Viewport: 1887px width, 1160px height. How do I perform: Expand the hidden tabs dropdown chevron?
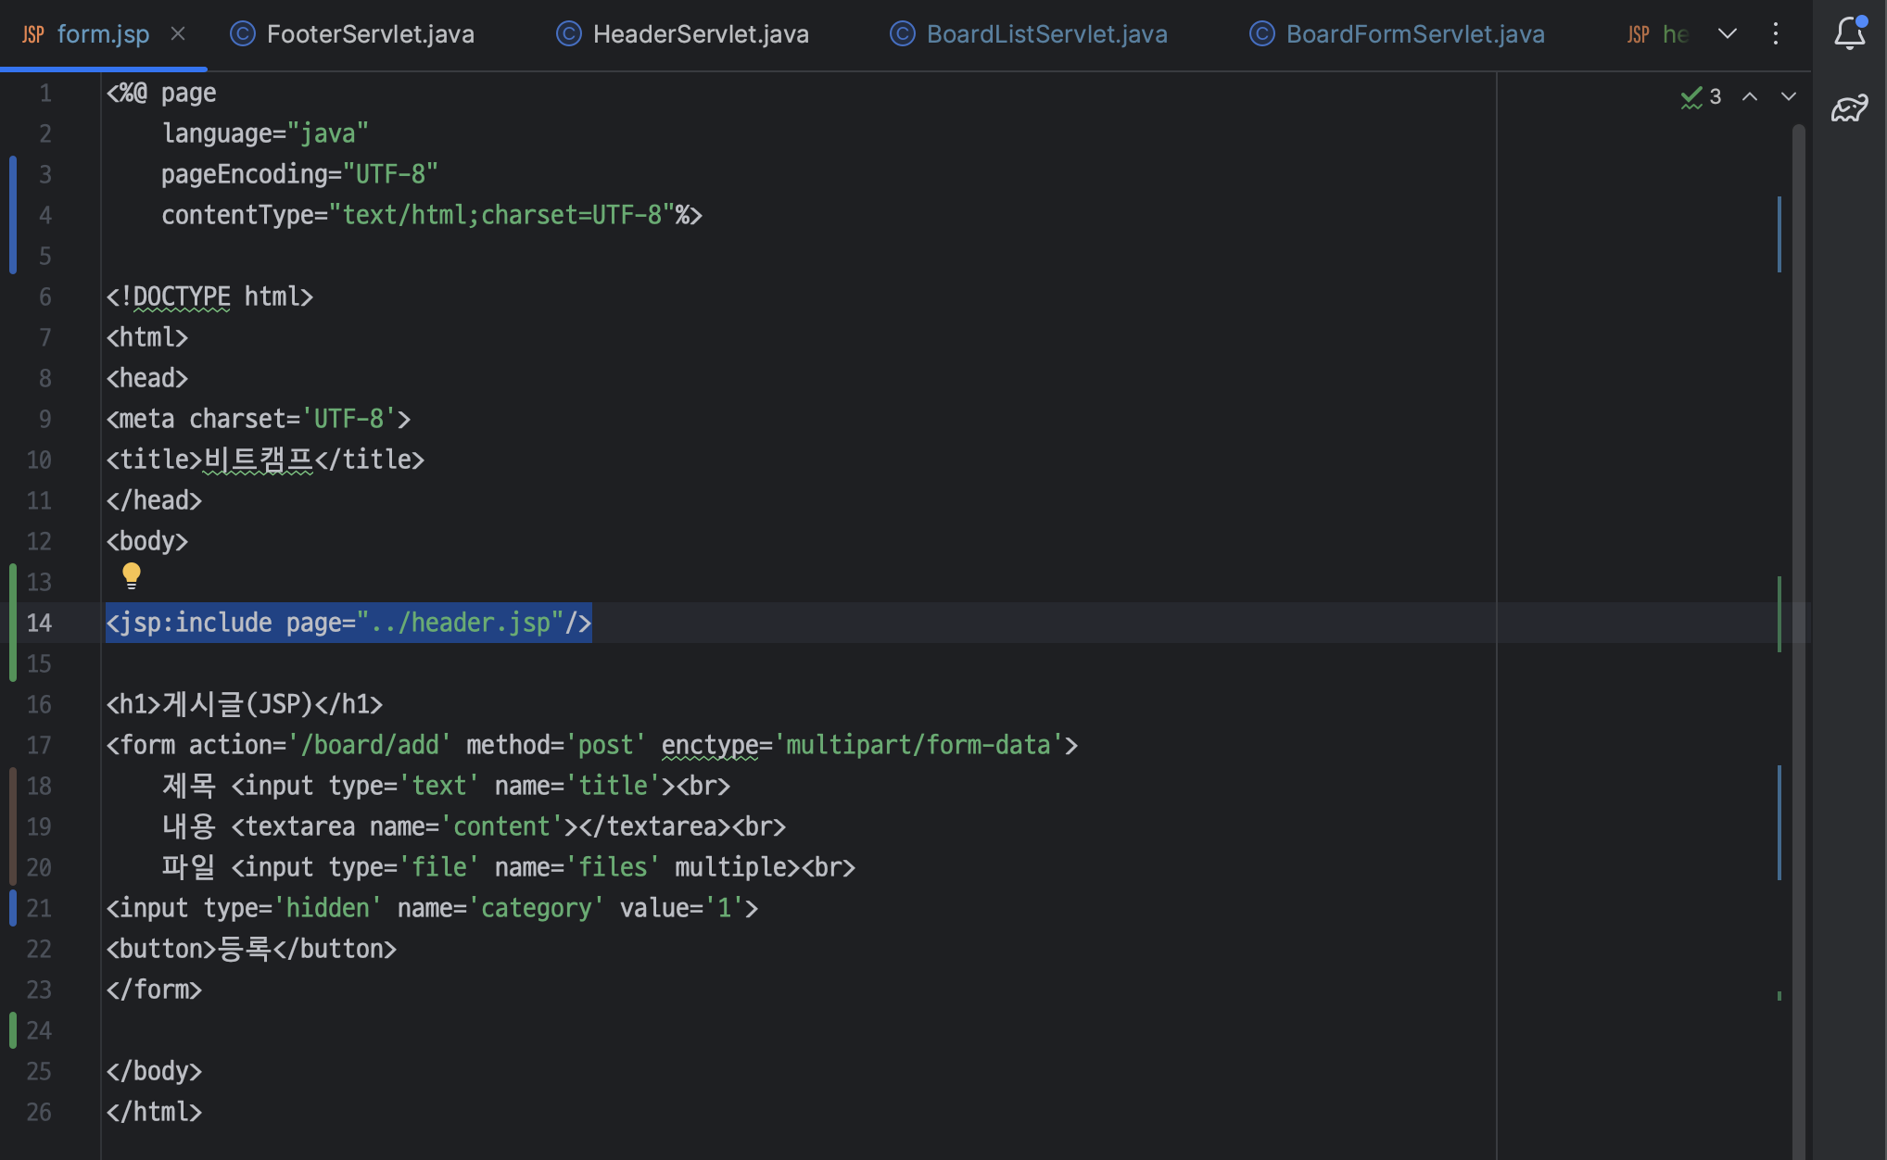point(1728,34)
